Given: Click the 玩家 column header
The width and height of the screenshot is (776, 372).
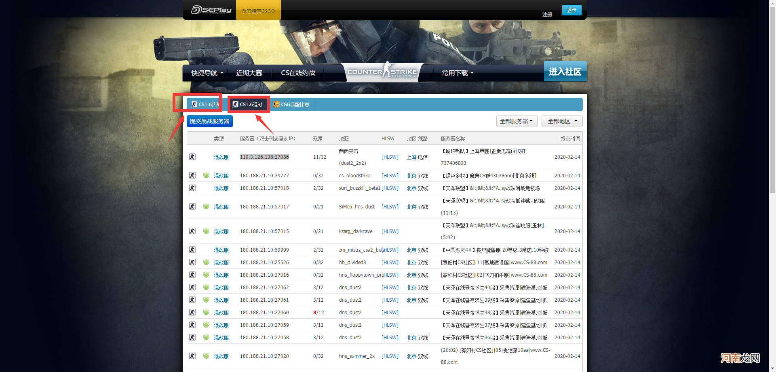Looking at the screenshot, I should 318,139.
